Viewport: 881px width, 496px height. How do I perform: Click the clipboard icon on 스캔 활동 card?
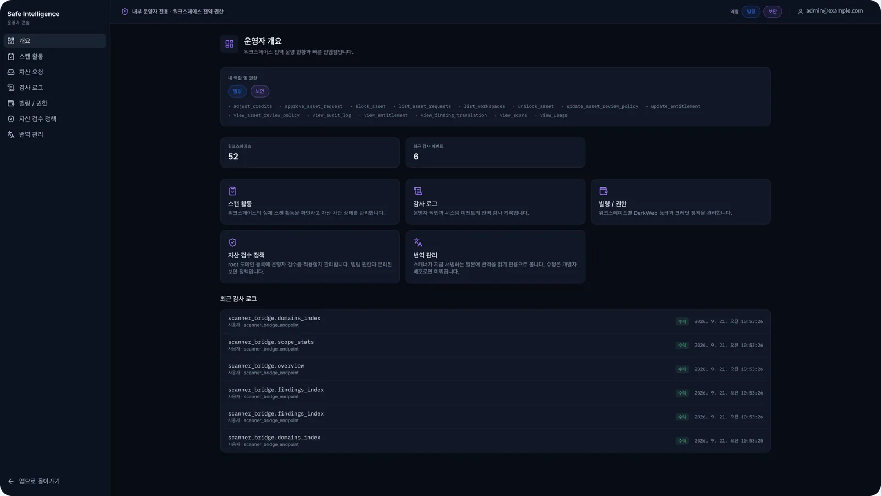pos(232,191)
